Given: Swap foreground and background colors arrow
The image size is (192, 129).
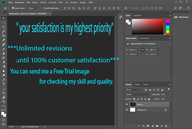Looking at the screenshot, I should tap(5, 110).
